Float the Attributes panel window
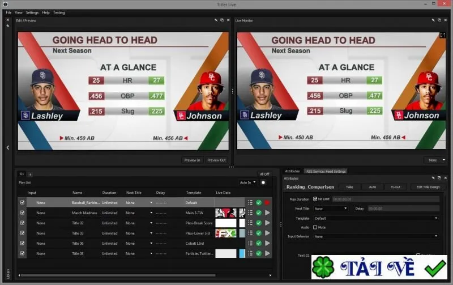 click(x=439, y=178)
